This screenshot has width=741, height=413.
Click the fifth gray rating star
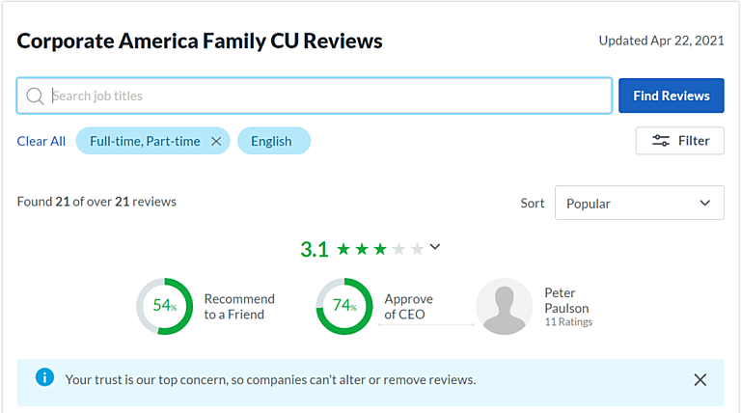pyautogui.click(x=417, y=249)
